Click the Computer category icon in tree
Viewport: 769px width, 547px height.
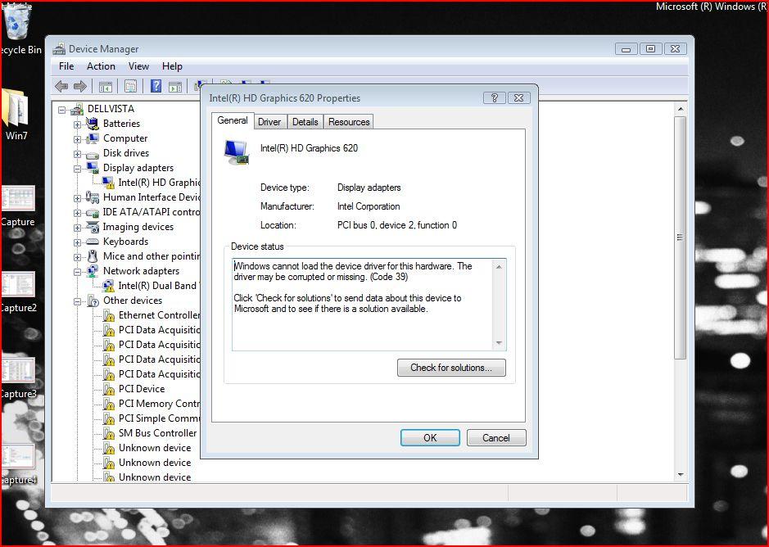tap(93, 138)
